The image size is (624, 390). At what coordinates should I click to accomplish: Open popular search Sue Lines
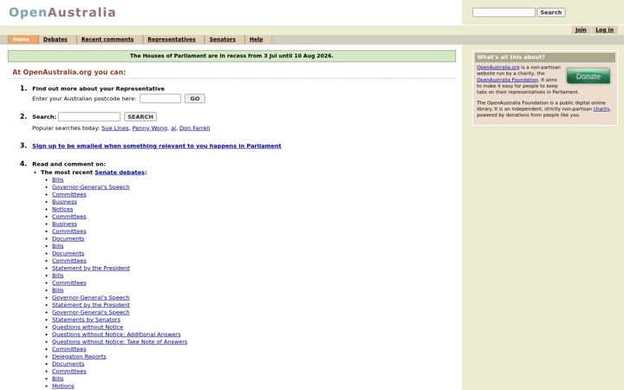(x=115, y=128)
